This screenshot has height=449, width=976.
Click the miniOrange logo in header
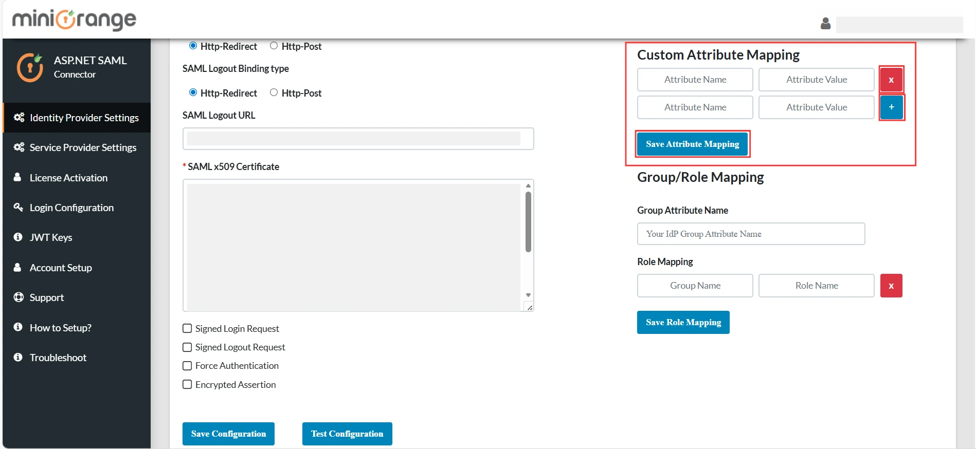(75, 20)
